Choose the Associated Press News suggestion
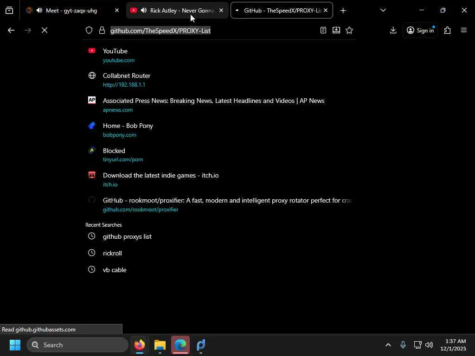Screen dimensions: 475x356 pos(218,105)
